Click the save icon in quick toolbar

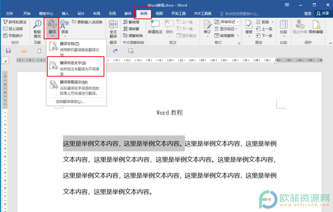8,51
